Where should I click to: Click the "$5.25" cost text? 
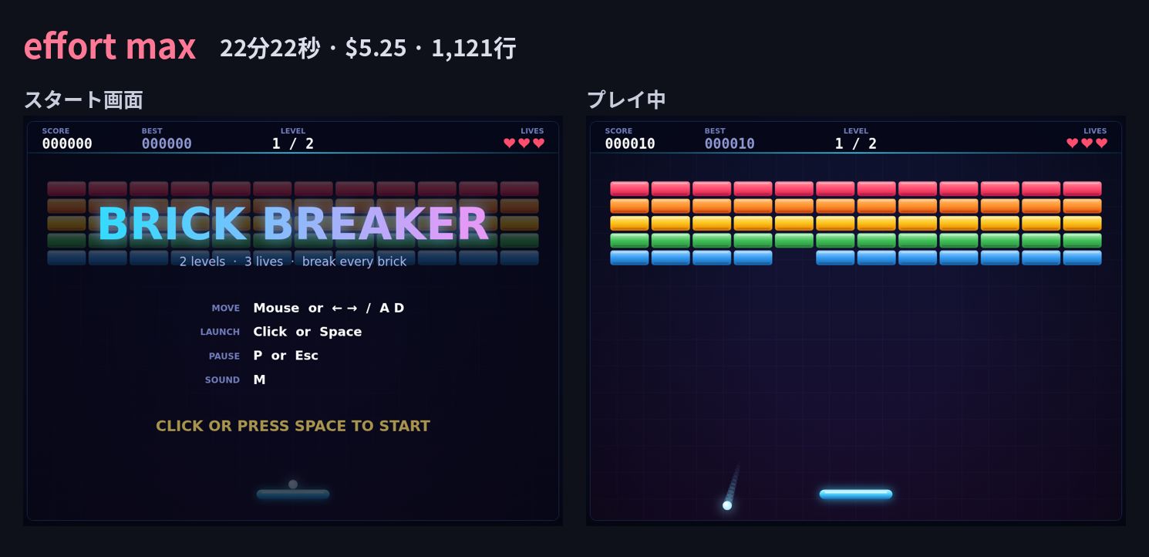(x=376, y=49)
